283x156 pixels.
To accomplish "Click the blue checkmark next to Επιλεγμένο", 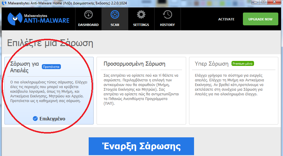I will [35, 119].
